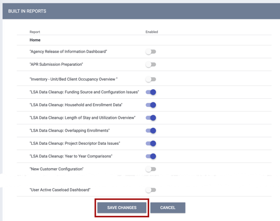Click the Home section label
The image size is (280, 221).
point(35,40)
